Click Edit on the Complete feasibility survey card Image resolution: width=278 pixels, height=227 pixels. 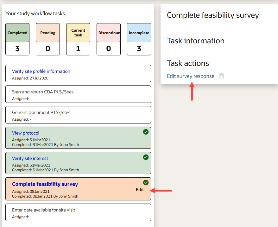[x=140, y=190]
